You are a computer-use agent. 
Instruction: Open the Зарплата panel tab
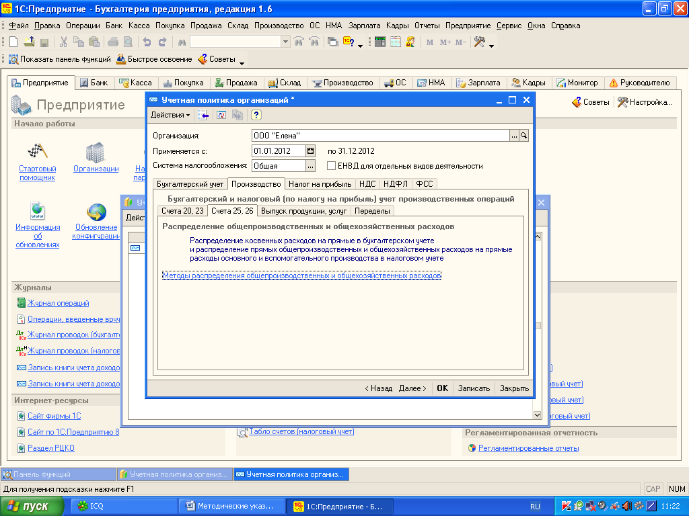[x=478, y=83]
